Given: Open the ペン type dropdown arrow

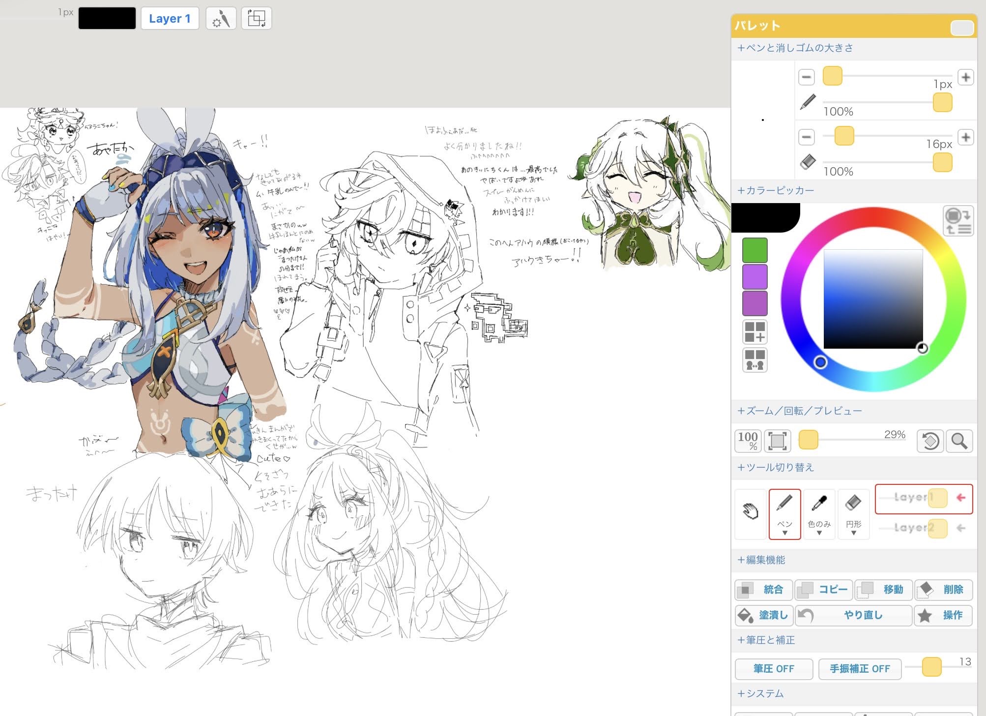Looking at the screenshot, I should point(784,533).
